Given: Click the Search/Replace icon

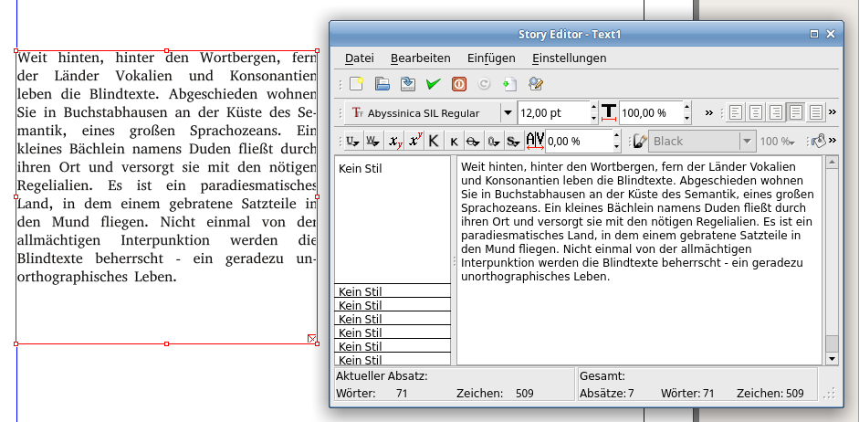Looking at the screenshot, I should [x=536, y=84].
